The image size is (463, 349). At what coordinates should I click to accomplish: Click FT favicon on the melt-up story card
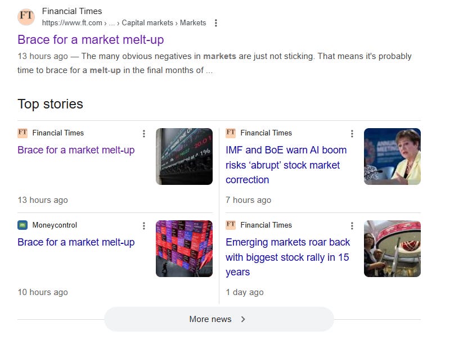click(23, 133)
